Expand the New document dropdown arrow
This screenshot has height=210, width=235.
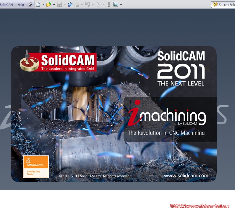[43, 5]
